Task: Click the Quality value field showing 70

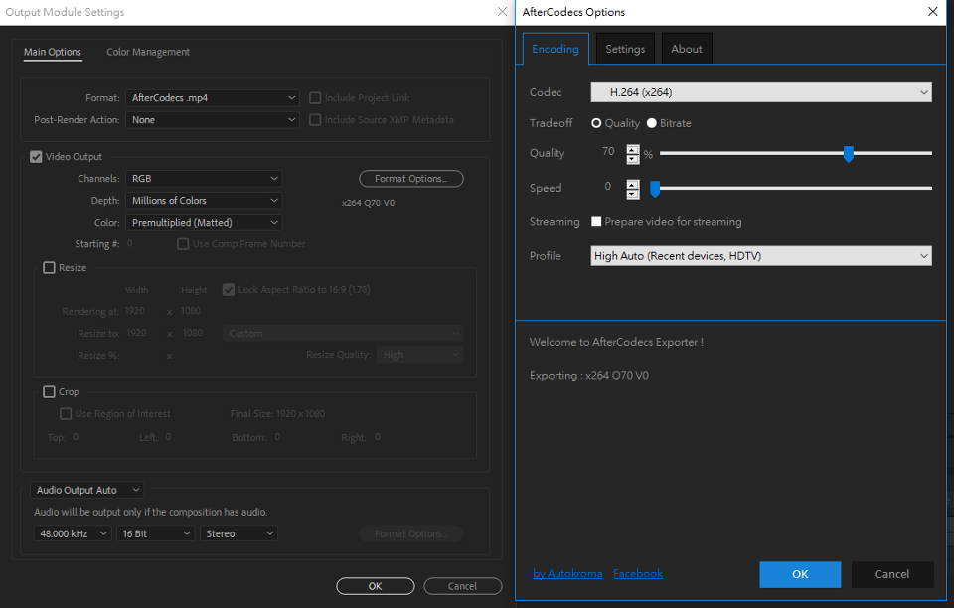Action: [x=608, y=151]
